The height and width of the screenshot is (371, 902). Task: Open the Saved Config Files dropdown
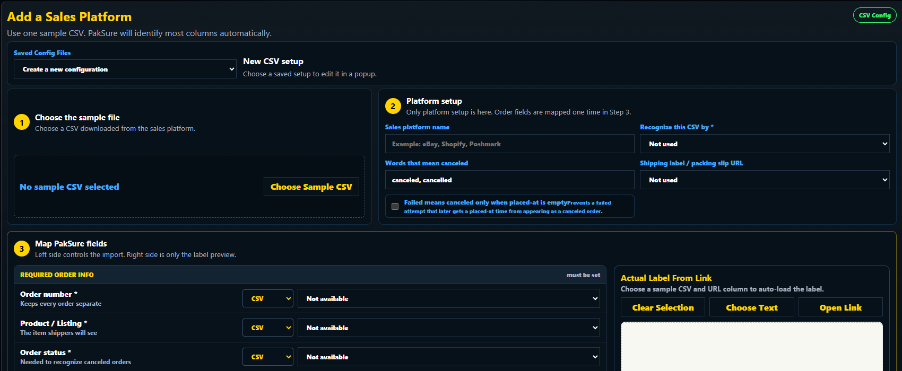click(125, 69)
